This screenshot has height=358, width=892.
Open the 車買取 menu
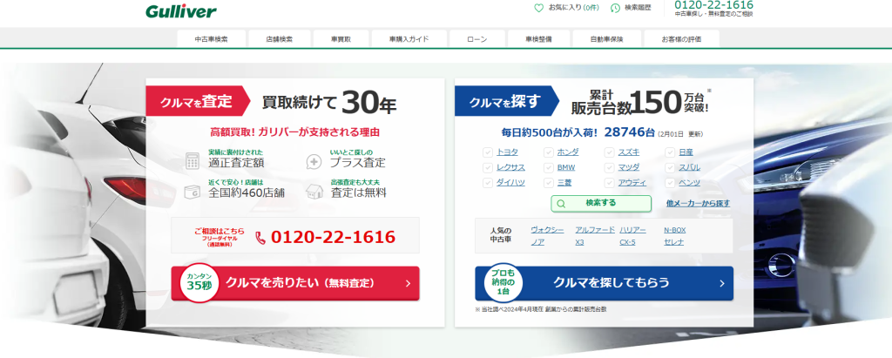pos(341,39)
